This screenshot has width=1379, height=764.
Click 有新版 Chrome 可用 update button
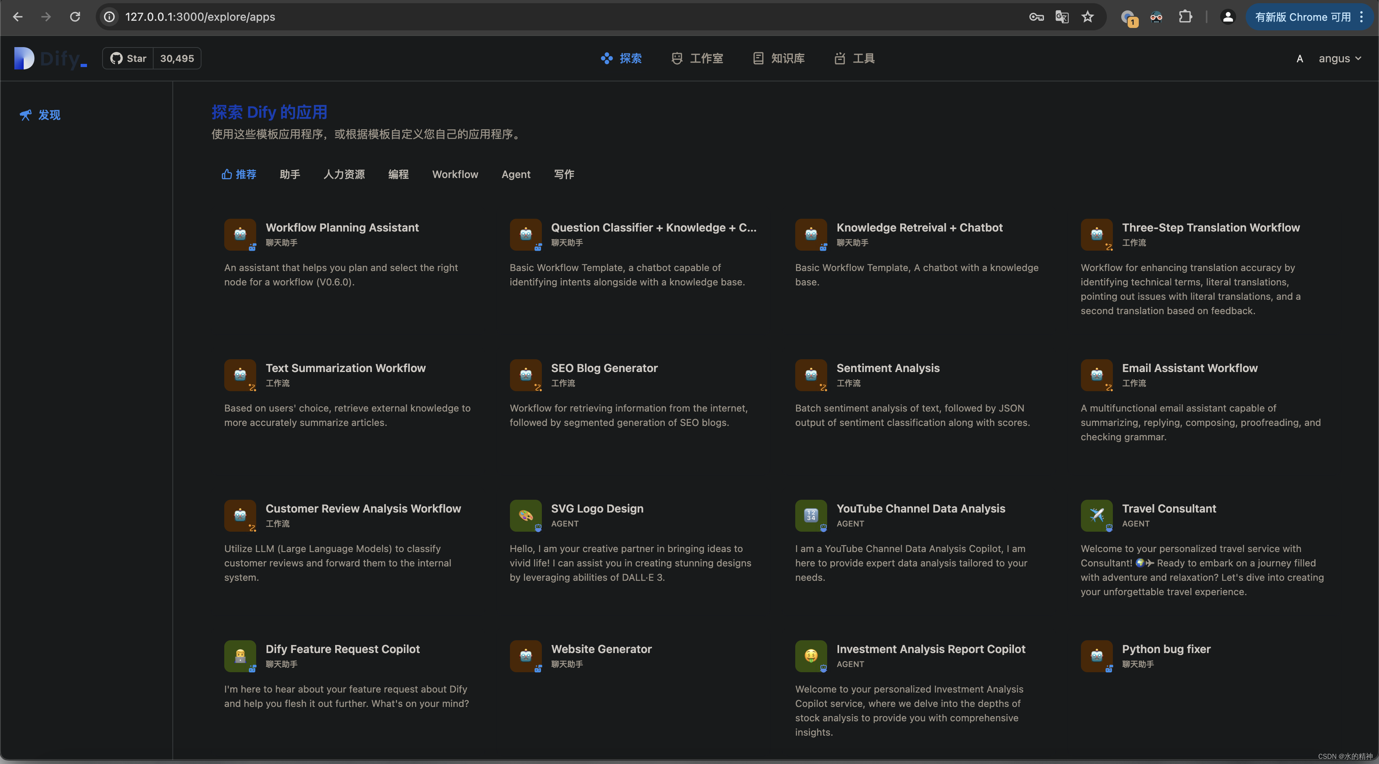tap(1302, 17)
